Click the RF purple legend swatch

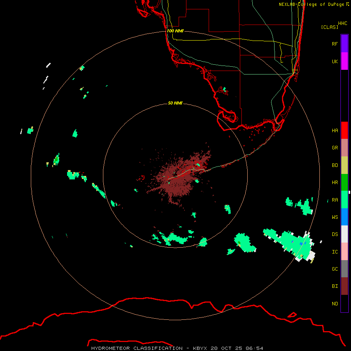pos(344,44)
